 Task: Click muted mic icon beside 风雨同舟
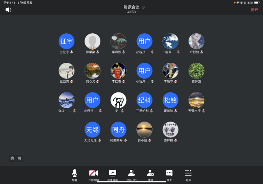click(125, 140)
